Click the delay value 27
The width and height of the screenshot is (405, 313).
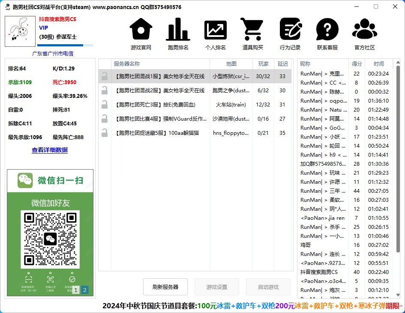tap(282, 119)
